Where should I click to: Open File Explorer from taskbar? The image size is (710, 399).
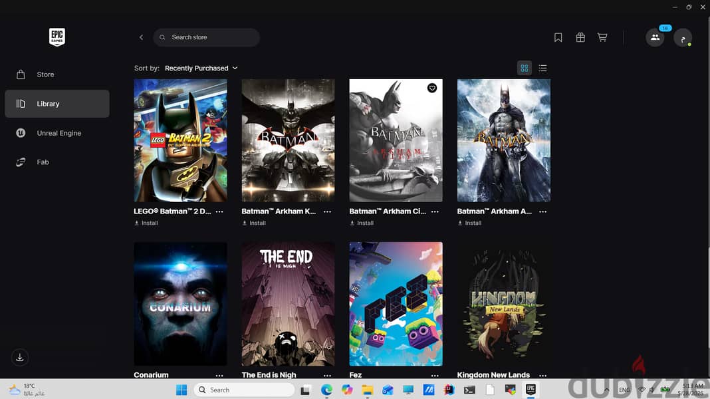[367, 390]
